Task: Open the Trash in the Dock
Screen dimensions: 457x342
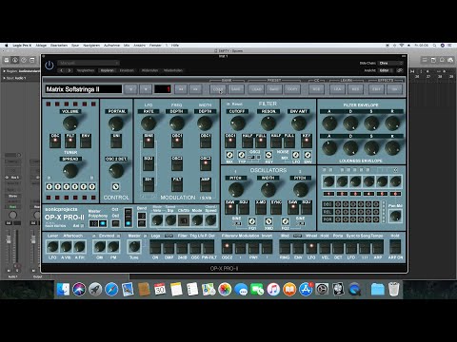Action: [x=393, y=289]
